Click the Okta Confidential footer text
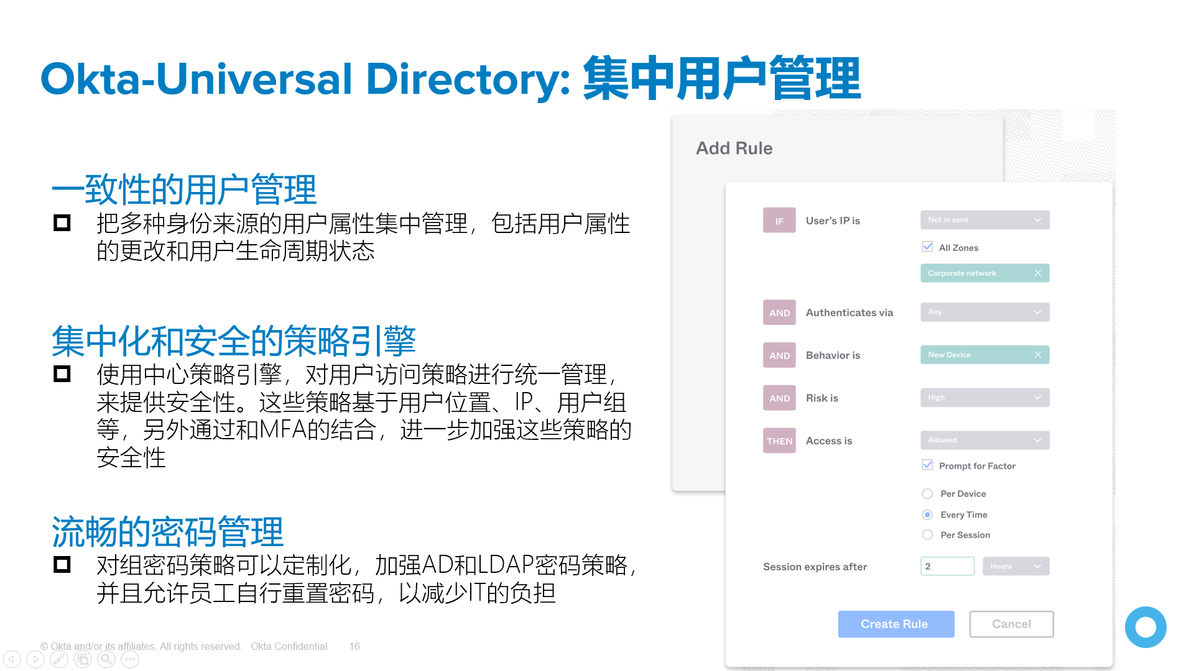The width and height of the screenshot is (1194, 671). (289, 646)
